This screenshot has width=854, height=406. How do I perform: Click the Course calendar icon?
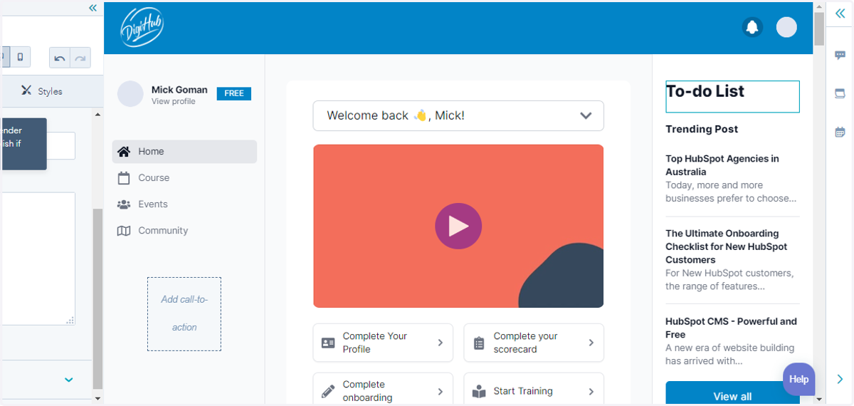tap(124, 178)
